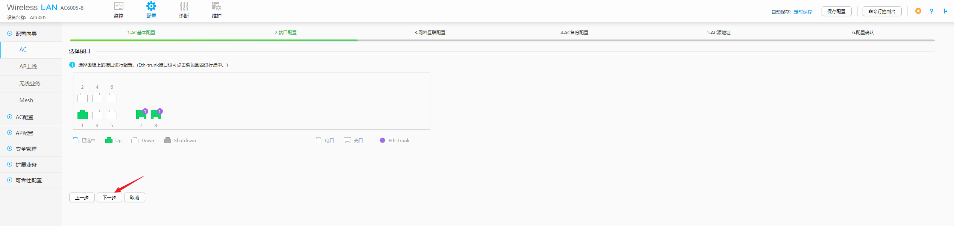The width and height of the screenshot is (954, 226).
Task: Toggle port 7 optical interface
Action: (141, 114)
